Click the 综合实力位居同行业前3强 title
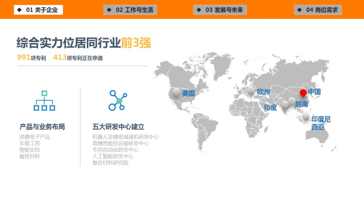The width and height of the screenshot is (364, 205). pyautogui.click(x=84, y=43)
